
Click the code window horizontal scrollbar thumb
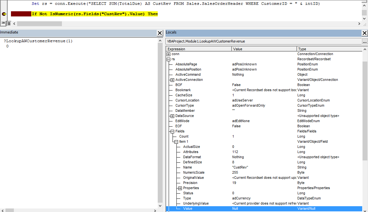(39, 24)
